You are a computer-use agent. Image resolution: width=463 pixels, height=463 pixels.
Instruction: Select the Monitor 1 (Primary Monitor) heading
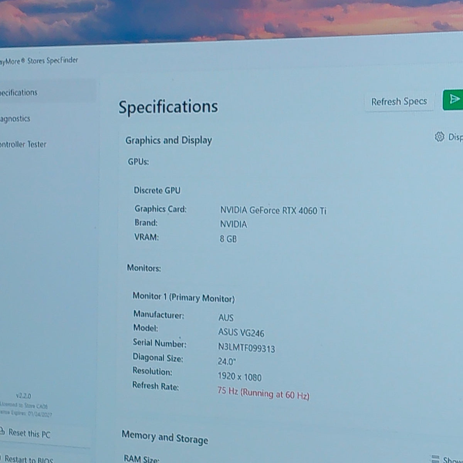[184, 297]
